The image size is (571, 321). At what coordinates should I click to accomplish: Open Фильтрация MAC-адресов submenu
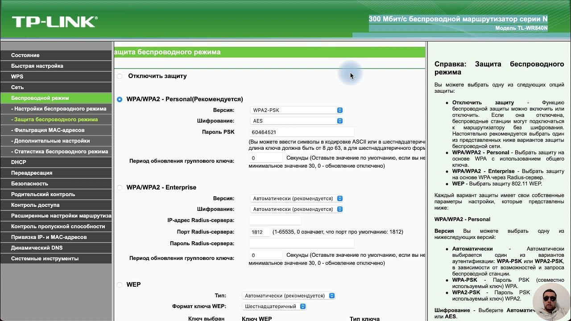(x=56, y=130)
